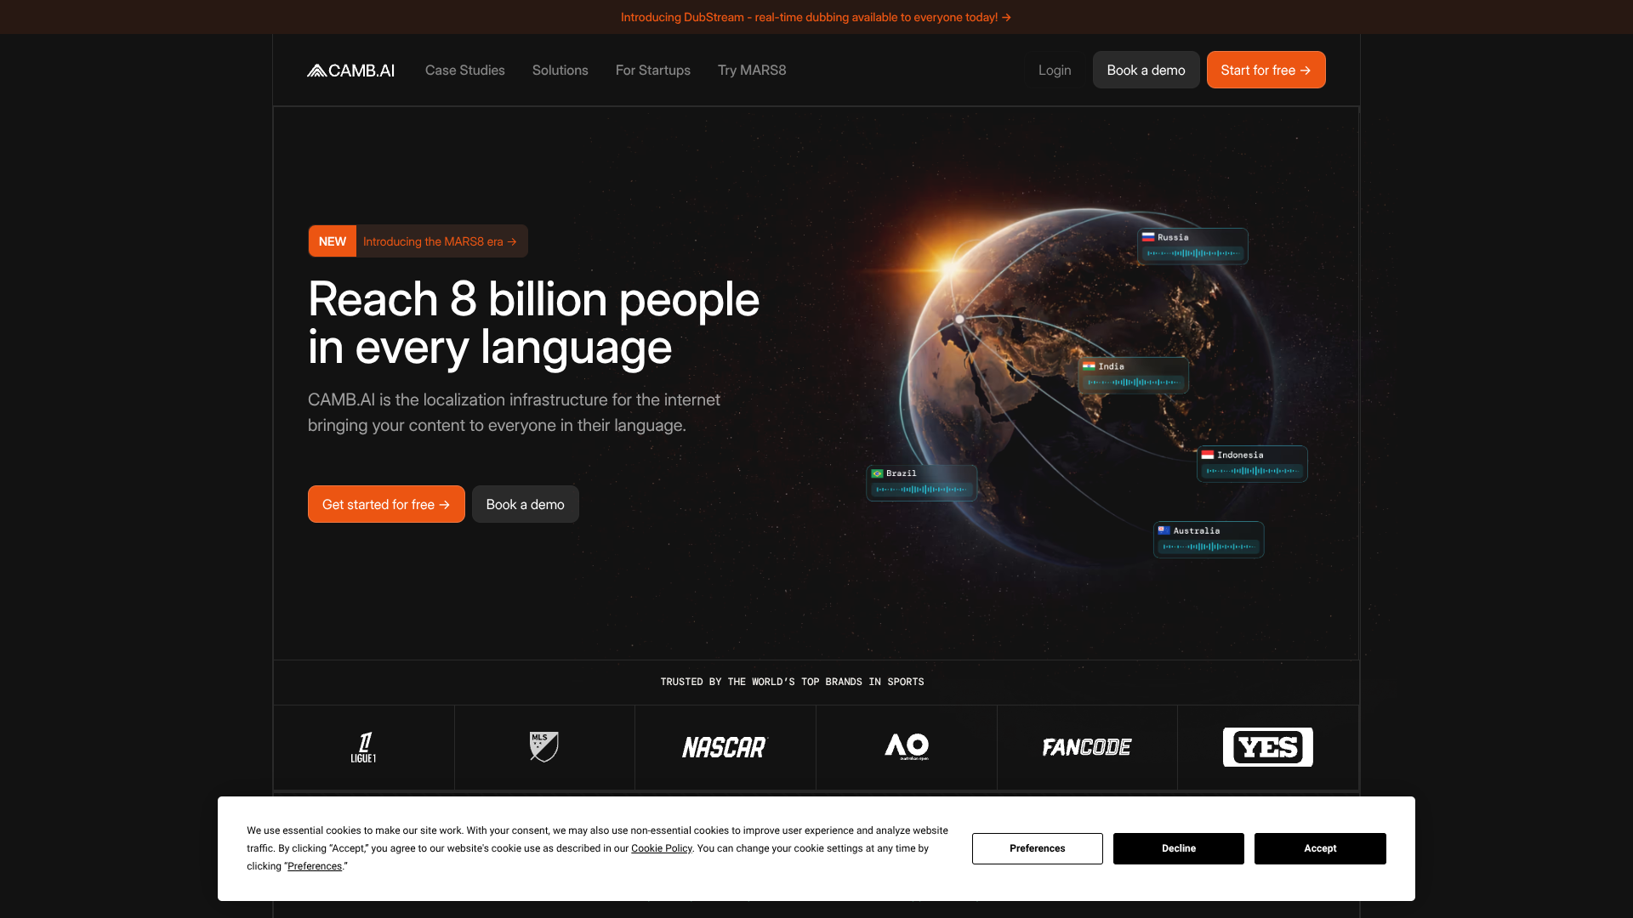Click the Australian Open AO logo
The image size is (1633, 918).
(907, 747)
